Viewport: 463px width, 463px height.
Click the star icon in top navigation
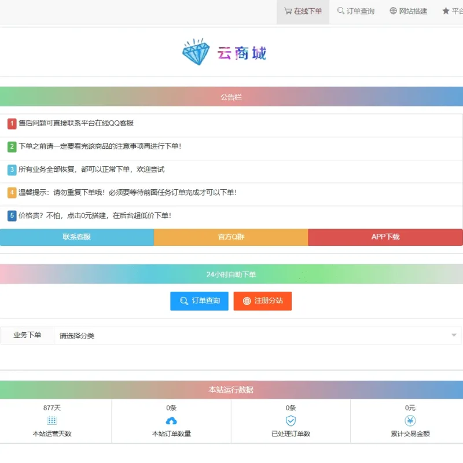(446, 11)
